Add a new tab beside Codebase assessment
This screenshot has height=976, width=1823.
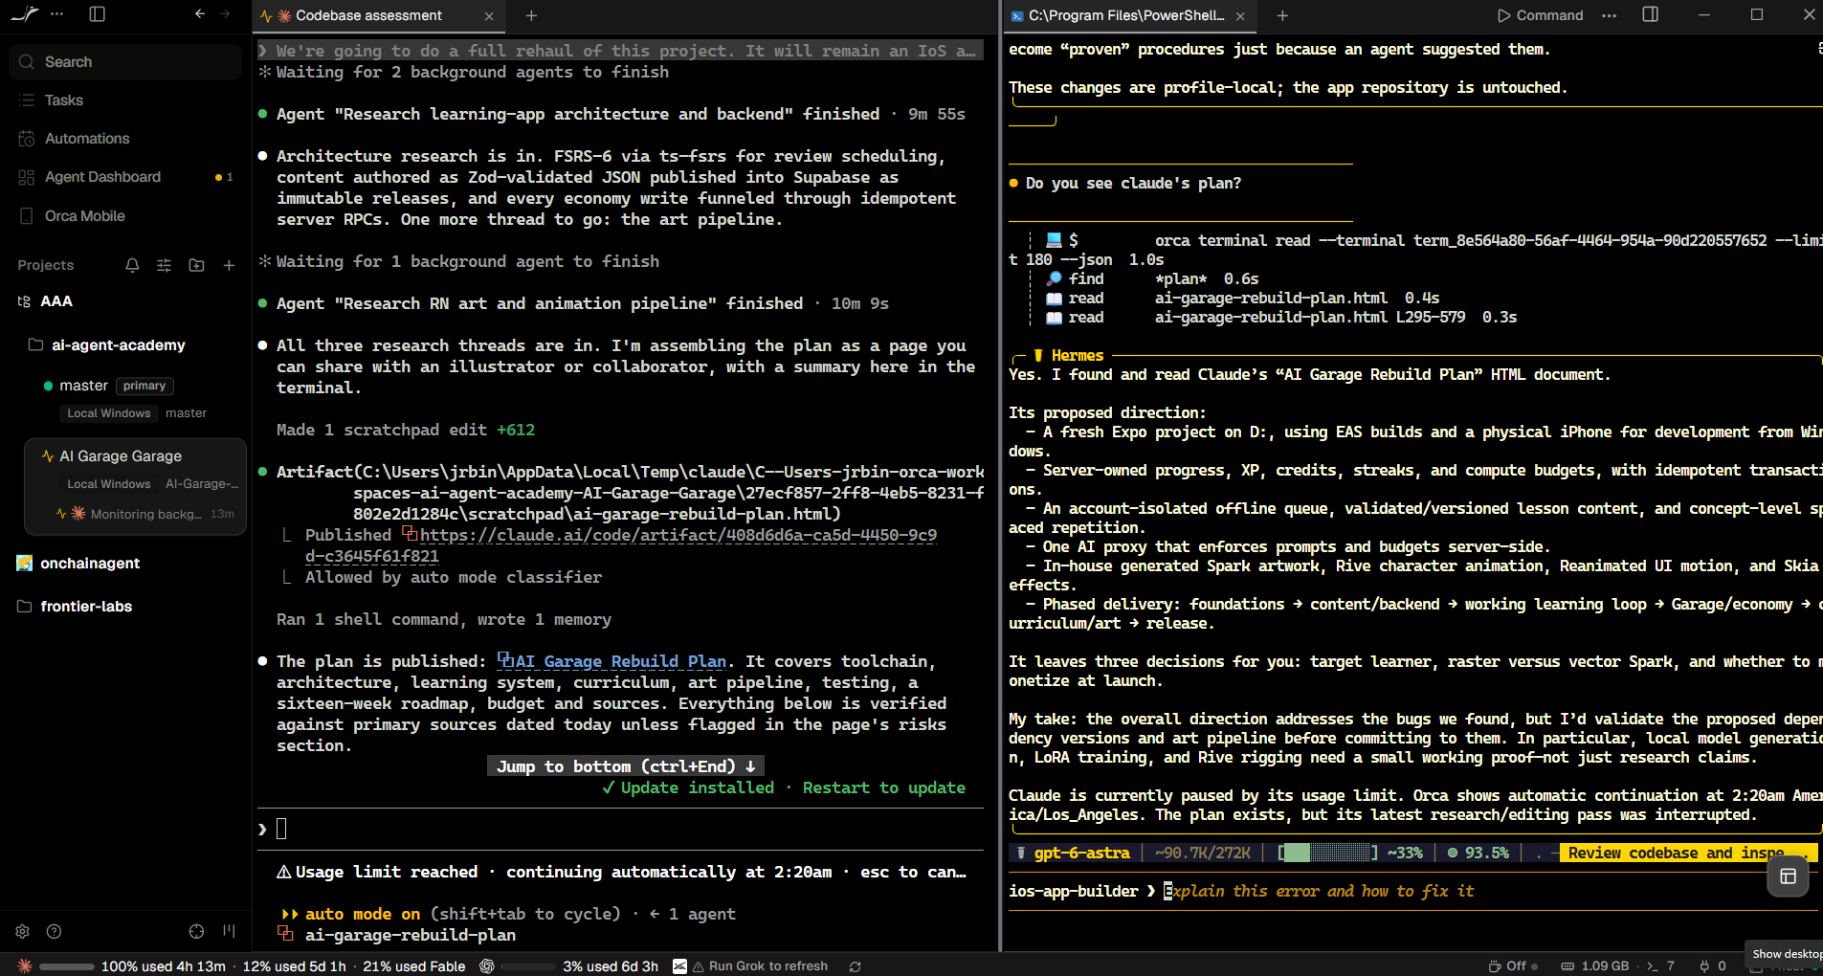531,15
